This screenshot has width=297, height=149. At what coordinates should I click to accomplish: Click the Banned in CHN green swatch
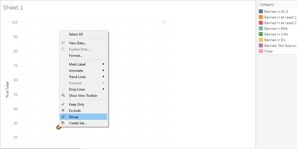261,34
